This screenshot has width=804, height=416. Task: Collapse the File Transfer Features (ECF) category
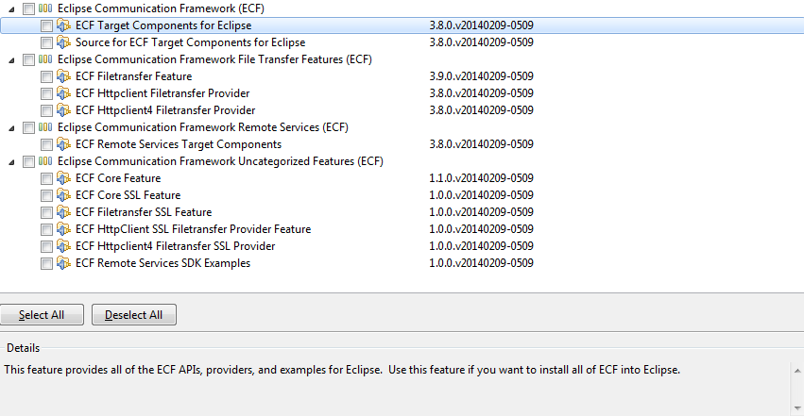pos(11,60)
